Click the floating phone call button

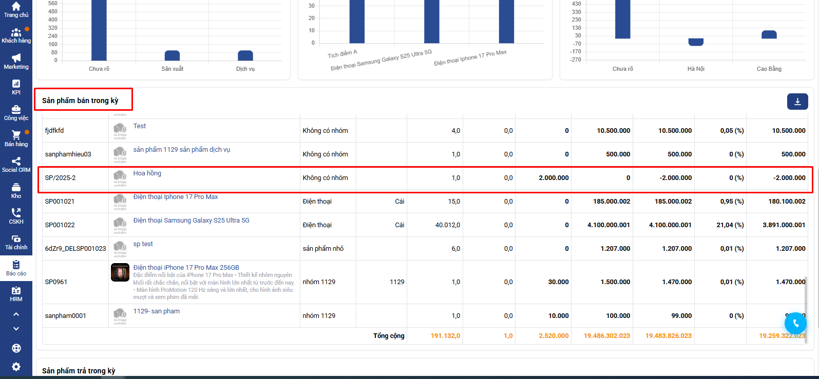pyautogui.click(x=795, y=323)
